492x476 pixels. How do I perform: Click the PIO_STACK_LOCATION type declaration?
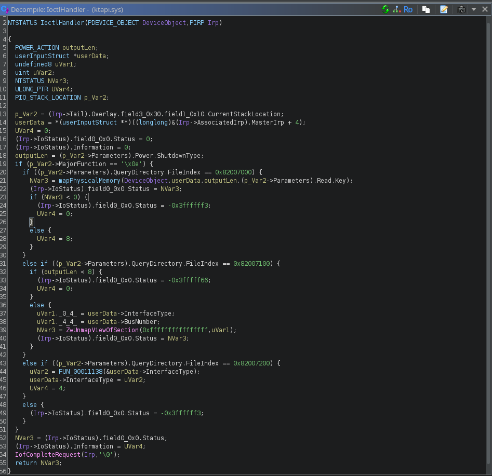[48, 98]
